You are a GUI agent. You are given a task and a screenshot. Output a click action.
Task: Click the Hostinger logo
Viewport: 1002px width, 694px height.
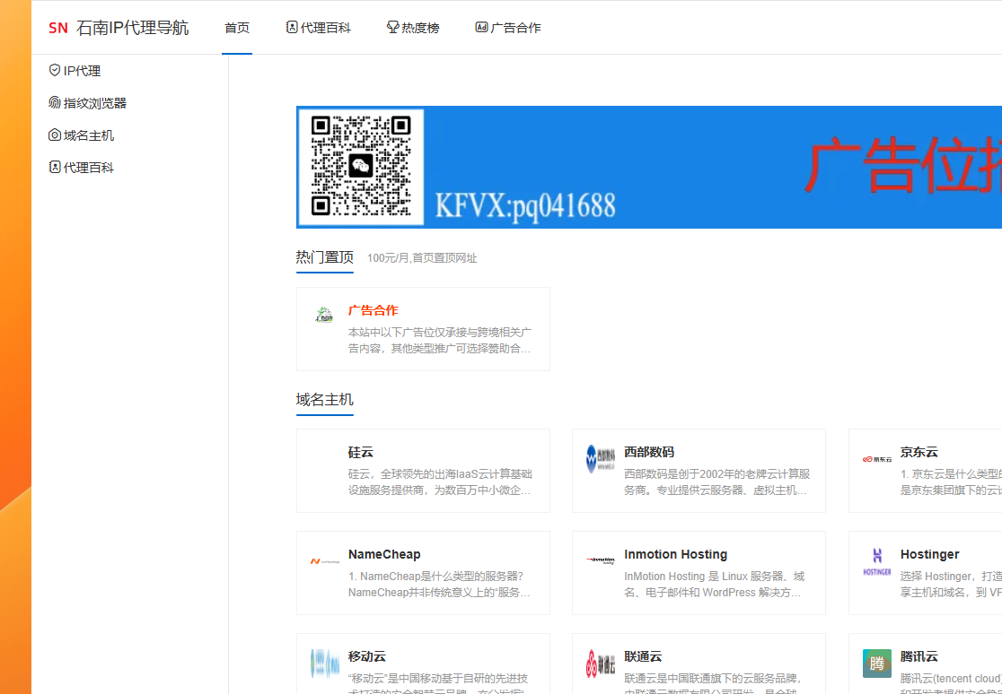(x=876, y=561)
